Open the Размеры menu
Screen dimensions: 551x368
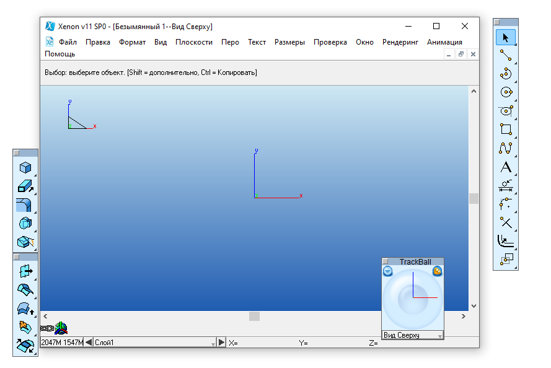289,42
